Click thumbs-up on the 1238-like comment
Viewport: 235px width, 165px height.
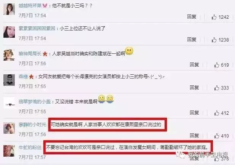point(214,40)
